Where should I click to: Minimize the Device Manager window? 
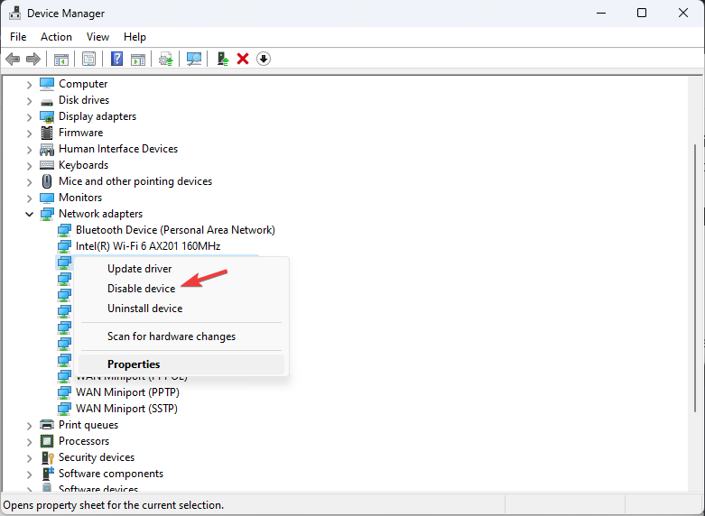(601, 13)
